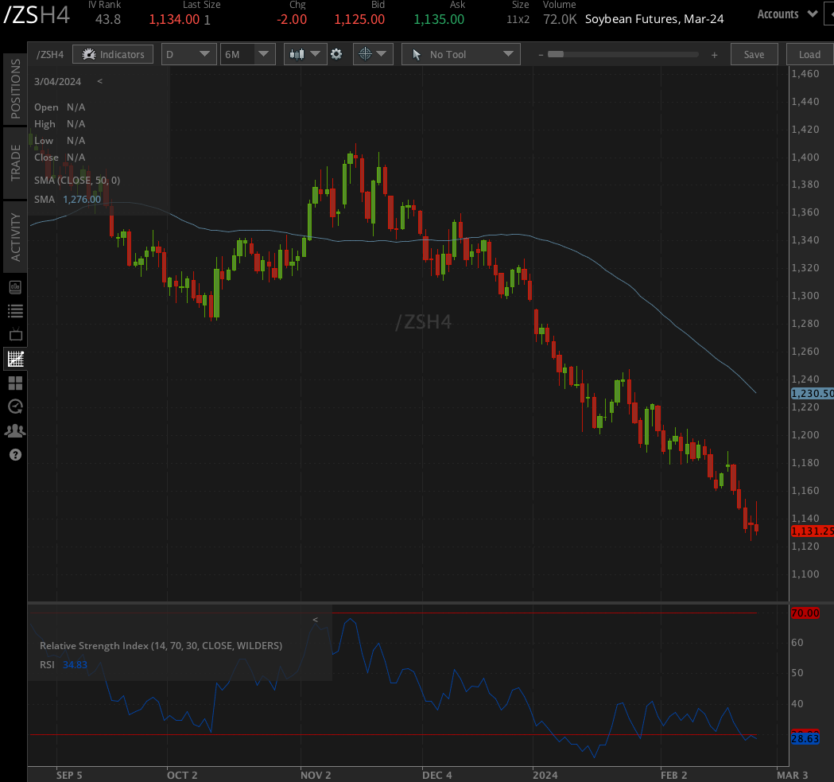The width and height of the screenshot is (834, 782).
Task: Click the clock history icon in sidebar
Action: pos(15,407)
